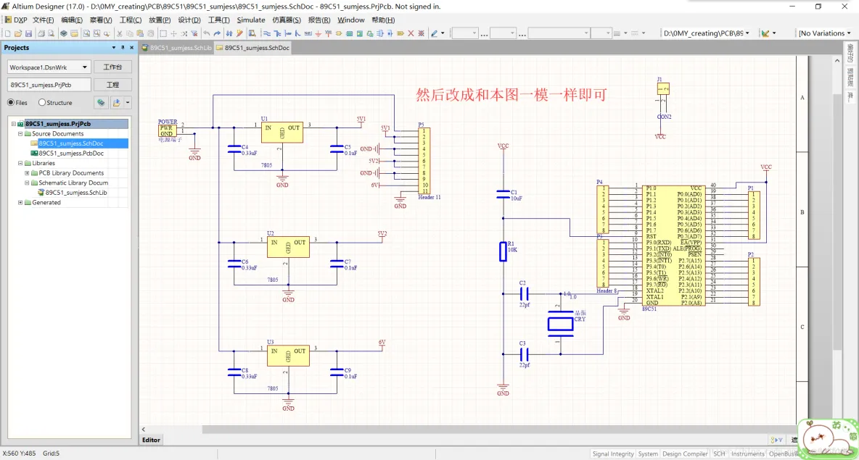Image resolution: width=859 pixels, height=460 pixels.
Task: Select the Structure radio button
Action: click(41, 102)
